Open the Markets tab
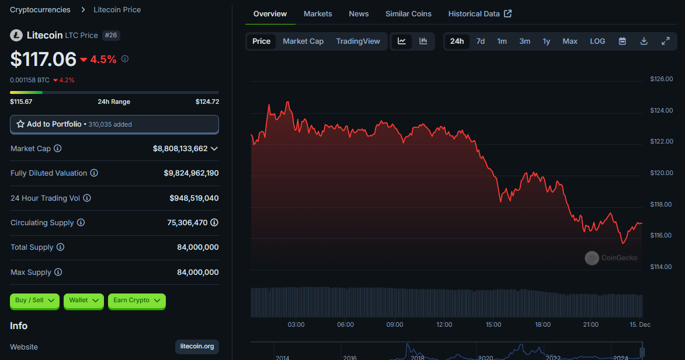 pyautogui.click(x=318, y=13)
